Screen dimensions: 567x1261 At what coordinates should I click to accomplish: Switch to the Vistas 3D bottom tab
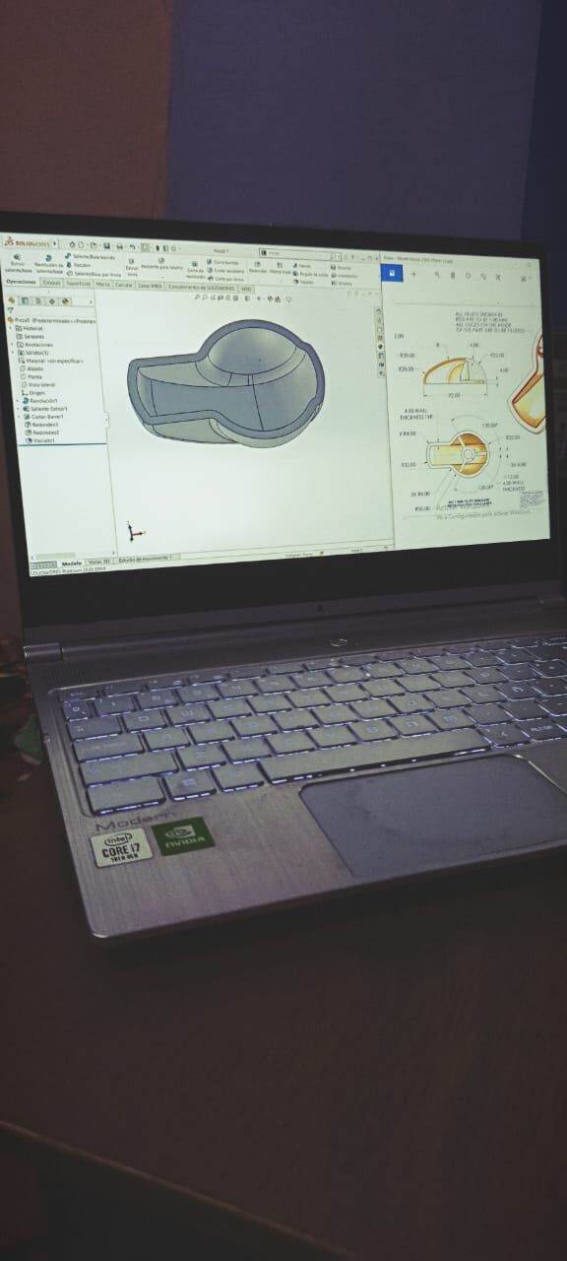point(99,562)
